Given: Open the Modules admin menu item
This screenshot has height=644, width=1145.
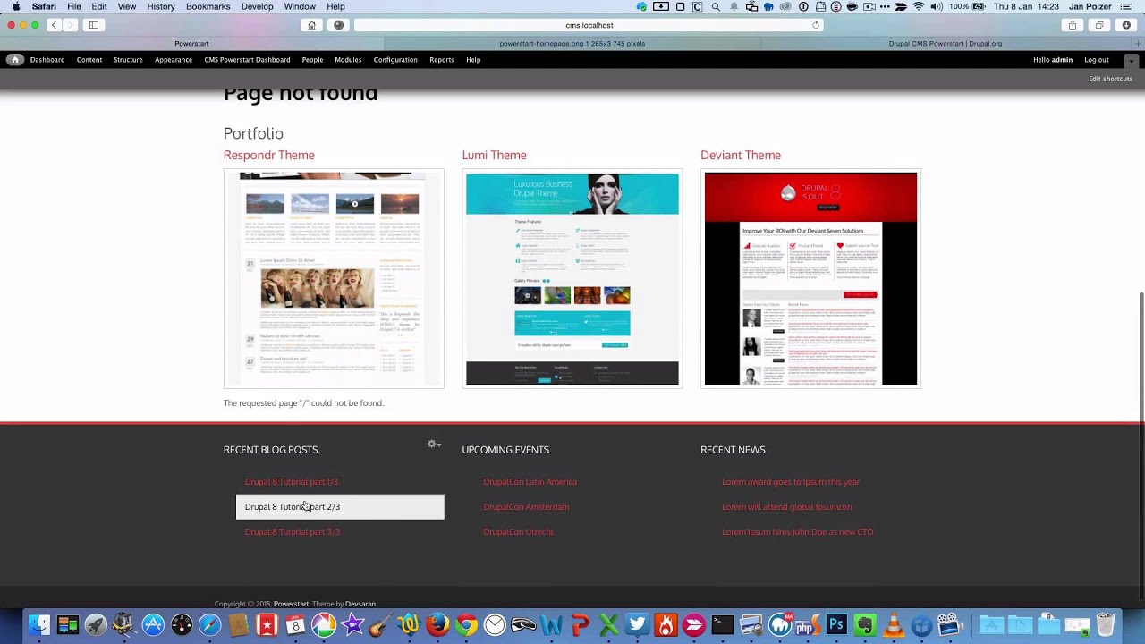Looking at the screenshot, I should click(348, 60).
